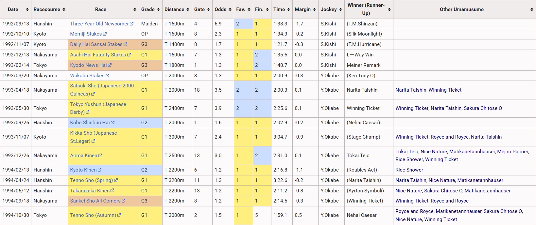536x225 pixels.
Task: Open the Takarazuka Kinen race link
Action: click(90, 191)
